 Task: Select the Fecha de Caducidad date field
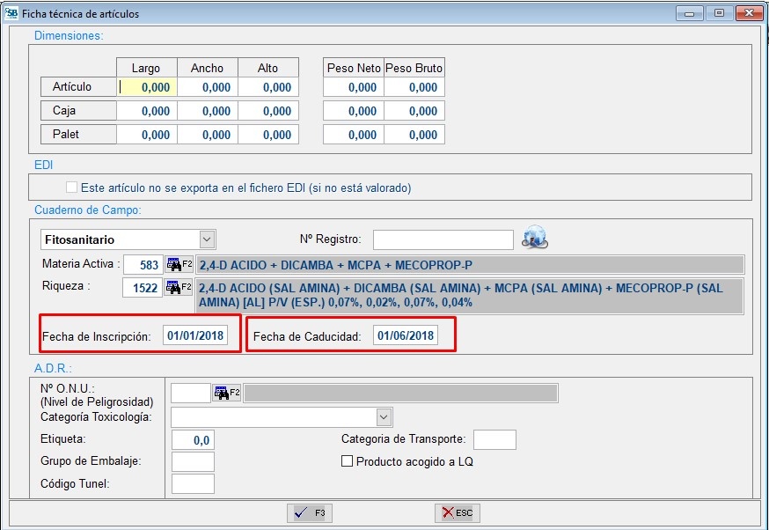(x=406, y=336)
